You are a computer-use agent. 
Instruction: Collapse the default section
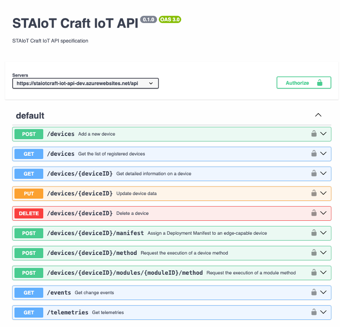(318, 115)
